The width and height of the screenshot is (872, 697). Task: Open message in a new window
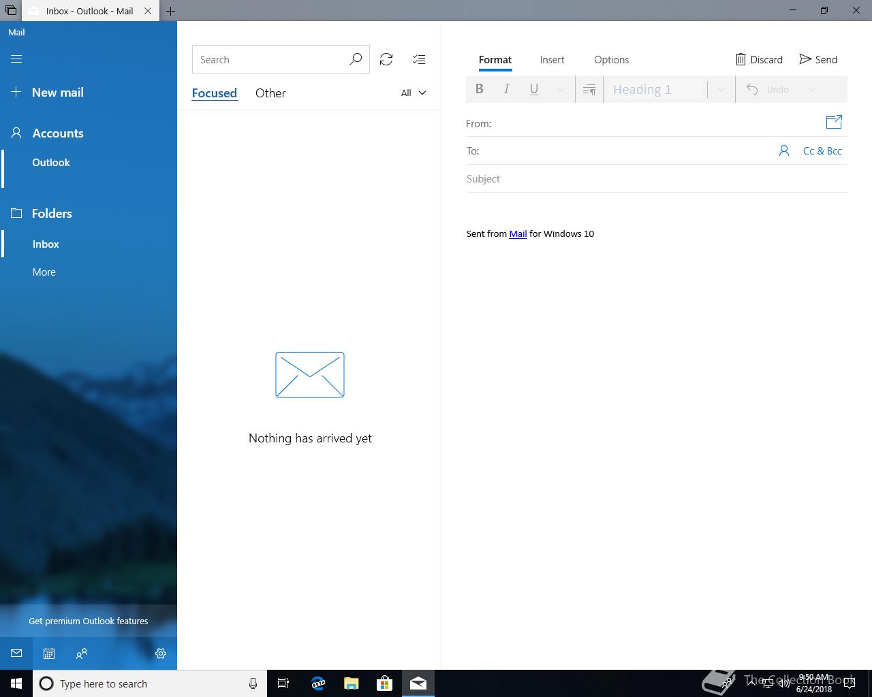[834, 123]
